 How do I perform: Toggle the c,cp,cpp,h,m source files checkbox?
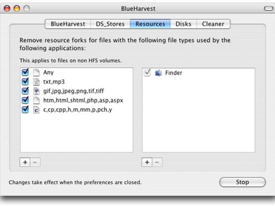pyautogui.click(x=25, y=110)
